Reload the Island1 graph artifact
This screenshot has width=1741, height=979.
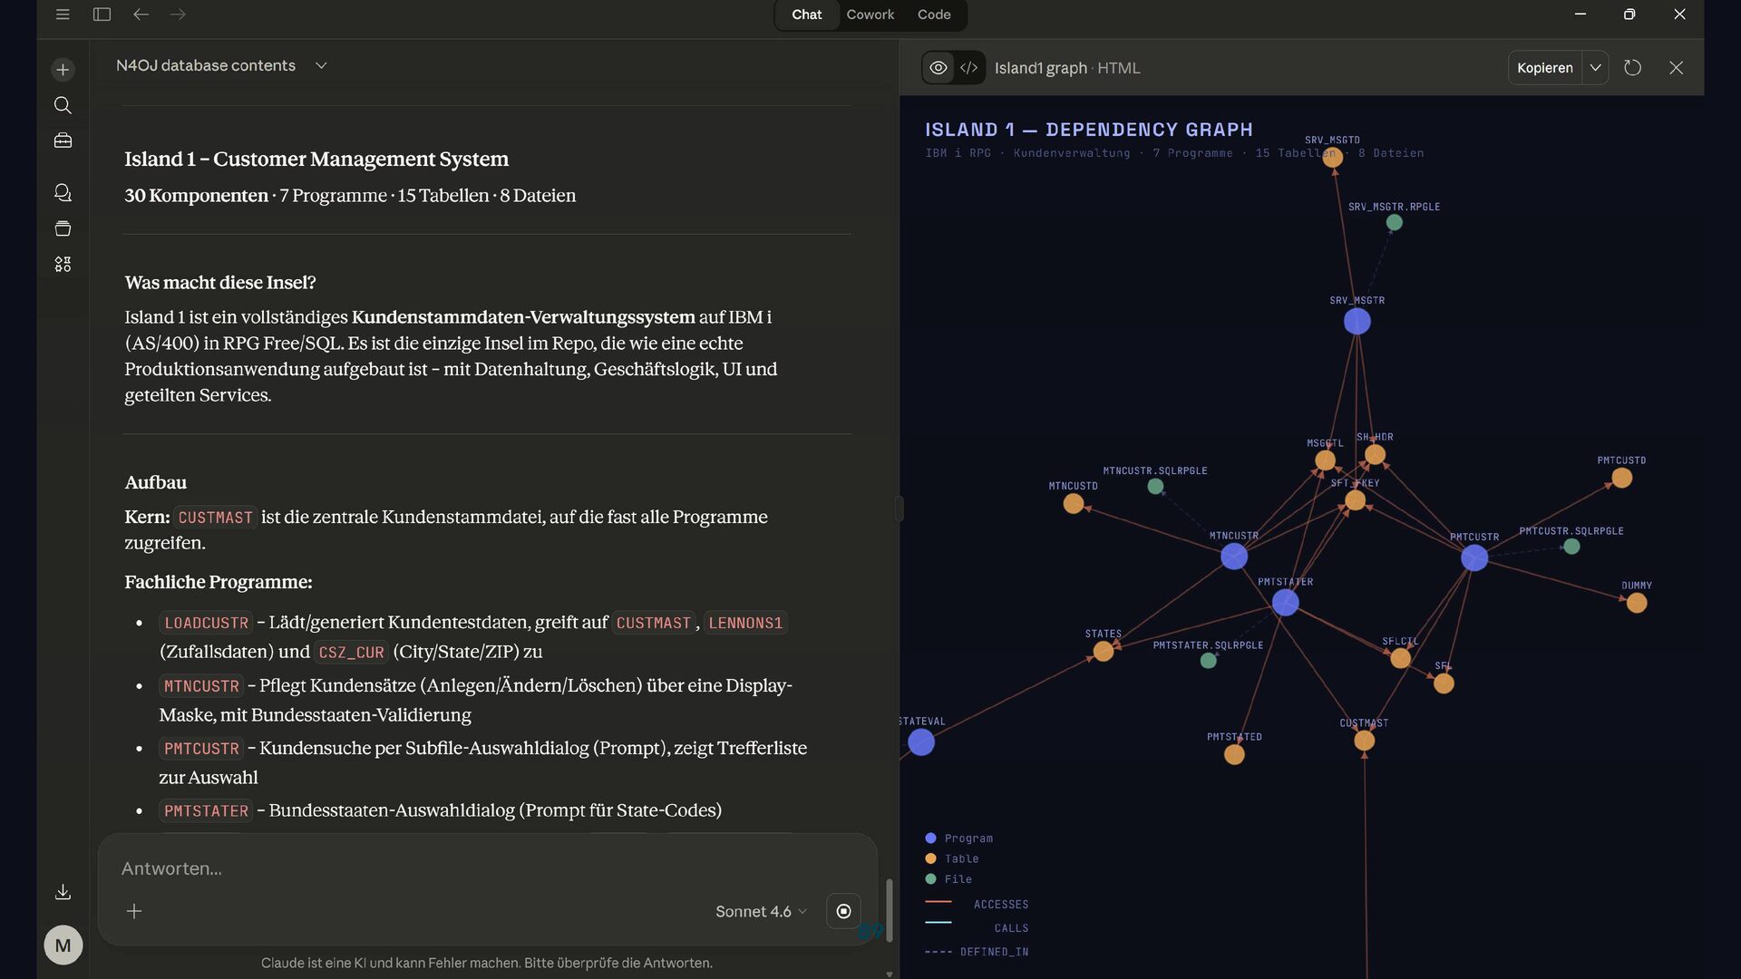click(1632, 68)
